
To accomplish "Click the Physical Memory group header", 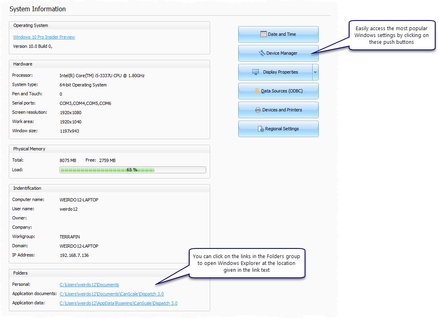I will pyautogui.click(x=29, y=149).
